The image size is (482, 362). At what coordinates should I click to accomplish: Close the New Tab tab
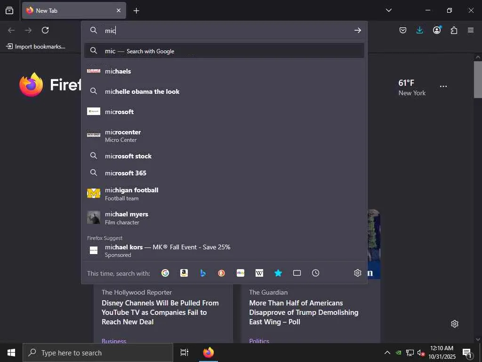[x=118, y=10]
